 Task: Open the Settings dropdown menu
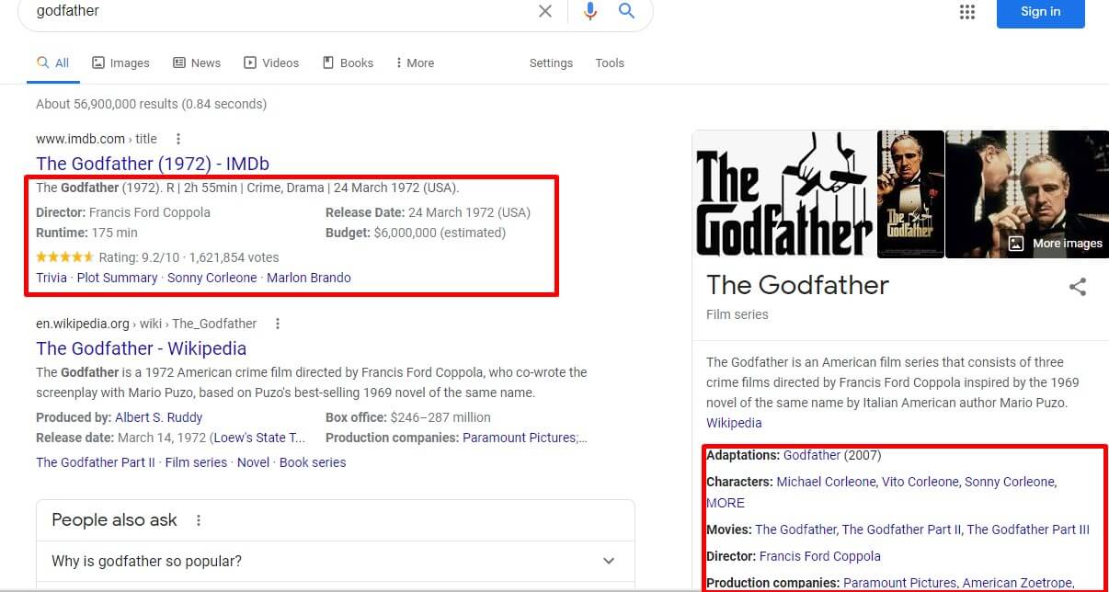[551, 63]
